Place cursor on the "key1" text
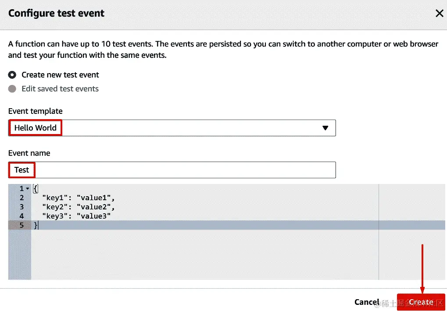The height and width of the screenshot is (311, 447). pos(55,198)
